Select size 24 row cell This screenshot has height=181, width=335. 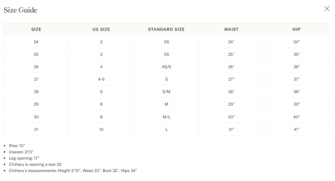coord(36,42)
